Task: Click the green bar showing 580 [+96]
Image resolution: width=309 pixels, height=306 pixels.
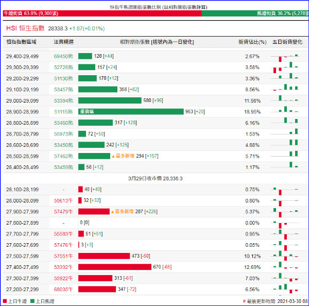Action: 110,100
